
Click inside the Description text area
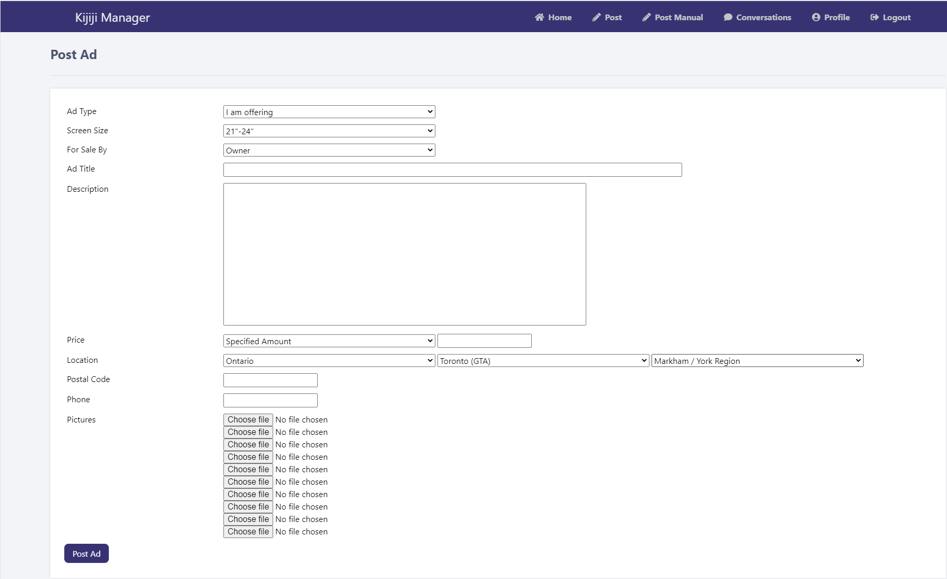(404, 254)
